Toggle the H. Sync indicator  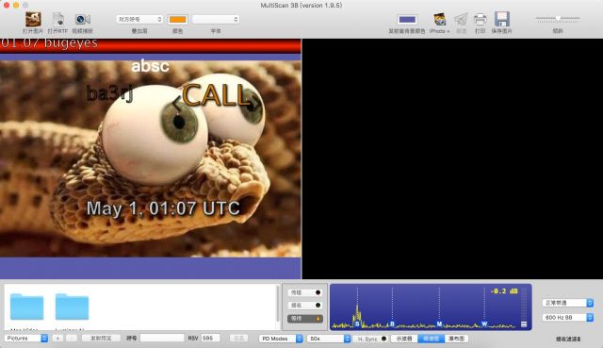(x=383, y=339)
